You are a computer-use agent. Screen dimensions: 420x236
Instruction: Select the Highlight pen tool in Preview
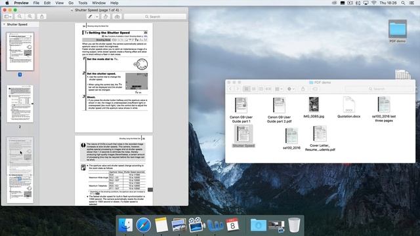[x=91, y=16]
